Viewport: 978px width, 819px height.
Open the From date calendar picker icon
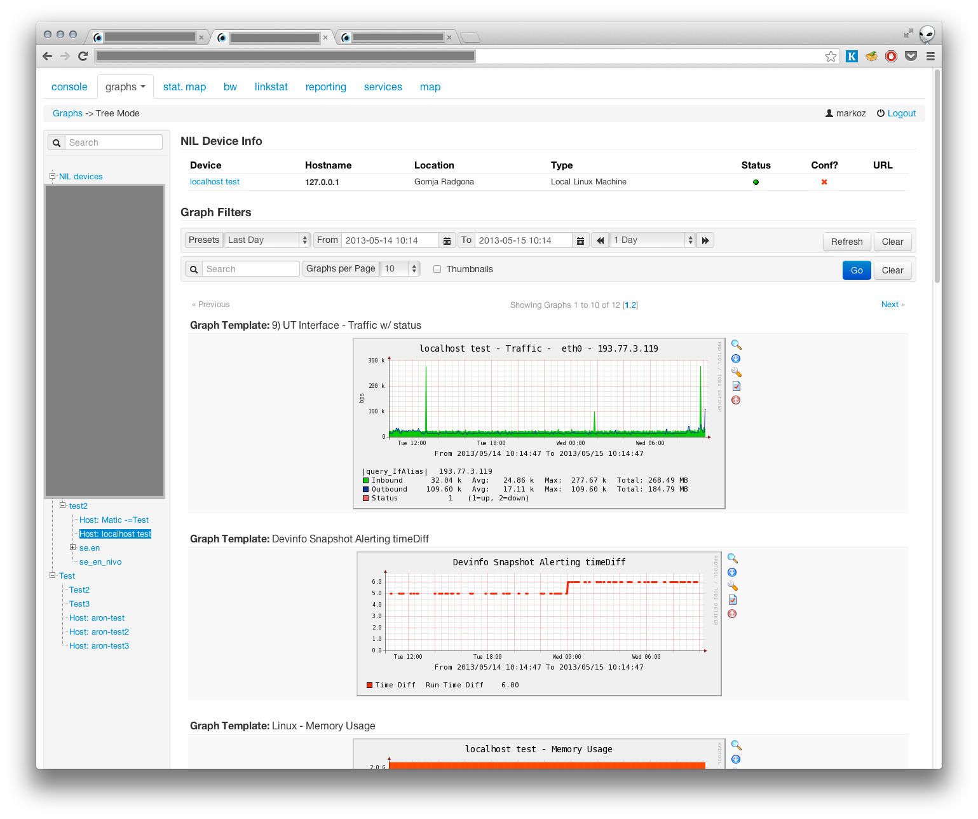tap(447, 240)
